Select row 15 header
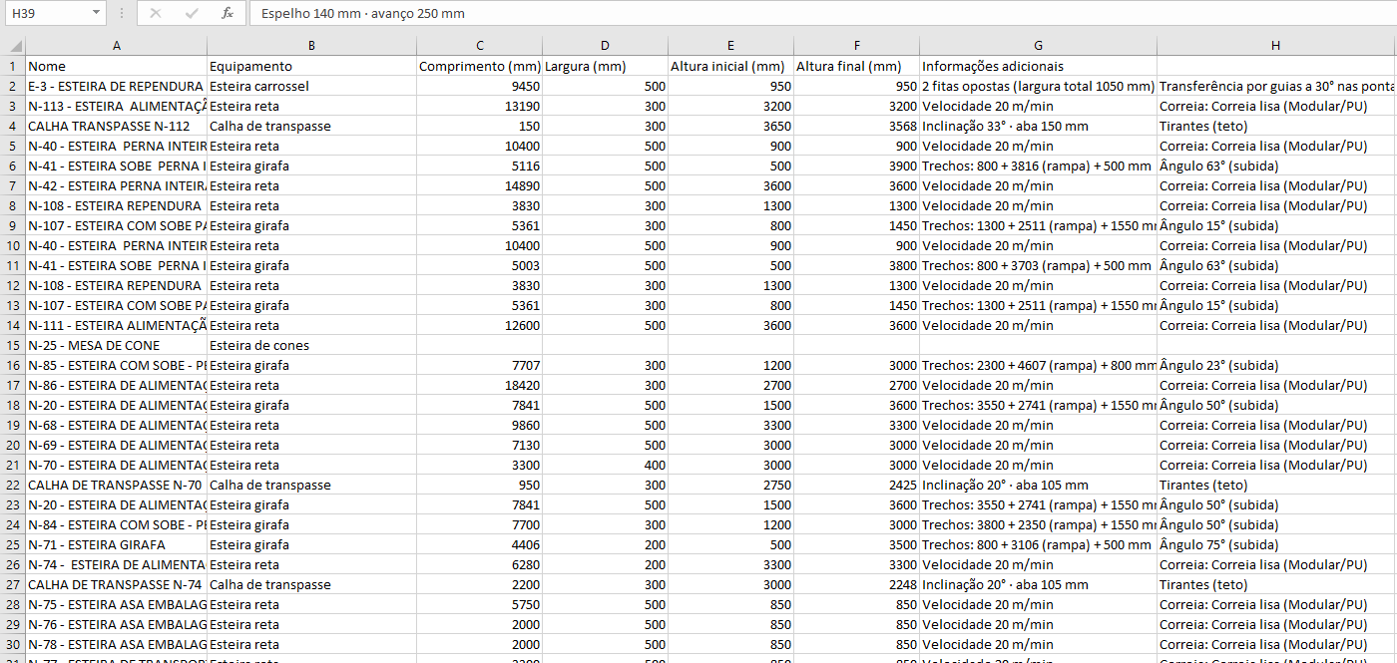Screen dimensions: 1397x663 coord(13,345)
